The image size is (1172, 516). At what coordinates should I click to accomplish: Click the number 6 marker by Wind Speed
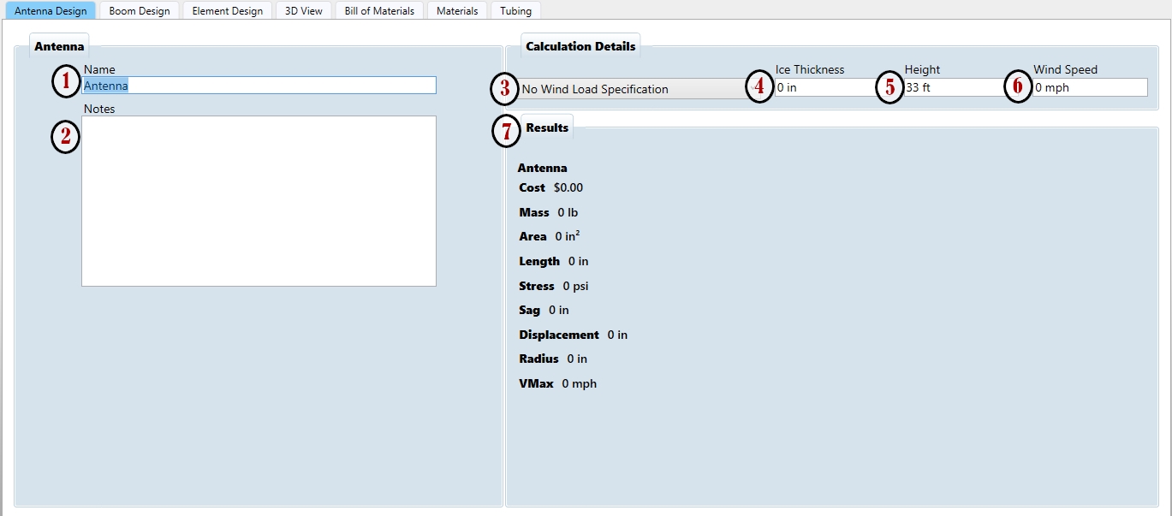tap(1017, 87)
